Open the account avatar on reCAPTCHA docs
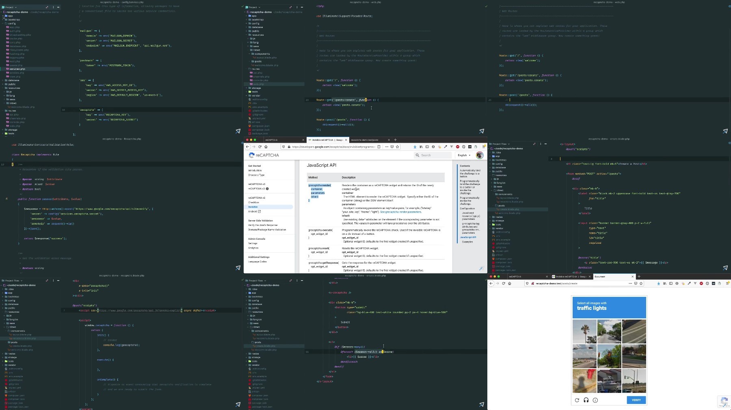Viewport: 731px width, 410px height. point(480,155)
